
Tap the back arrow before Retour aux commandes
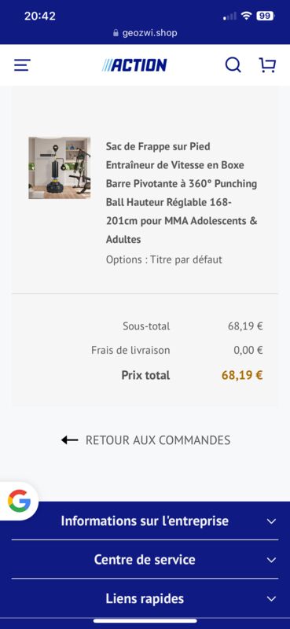[69, 440]
